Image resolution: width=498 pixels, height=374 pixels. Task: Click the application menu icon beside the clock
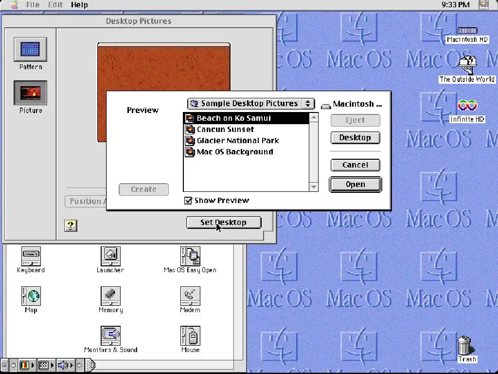[484, 5]
